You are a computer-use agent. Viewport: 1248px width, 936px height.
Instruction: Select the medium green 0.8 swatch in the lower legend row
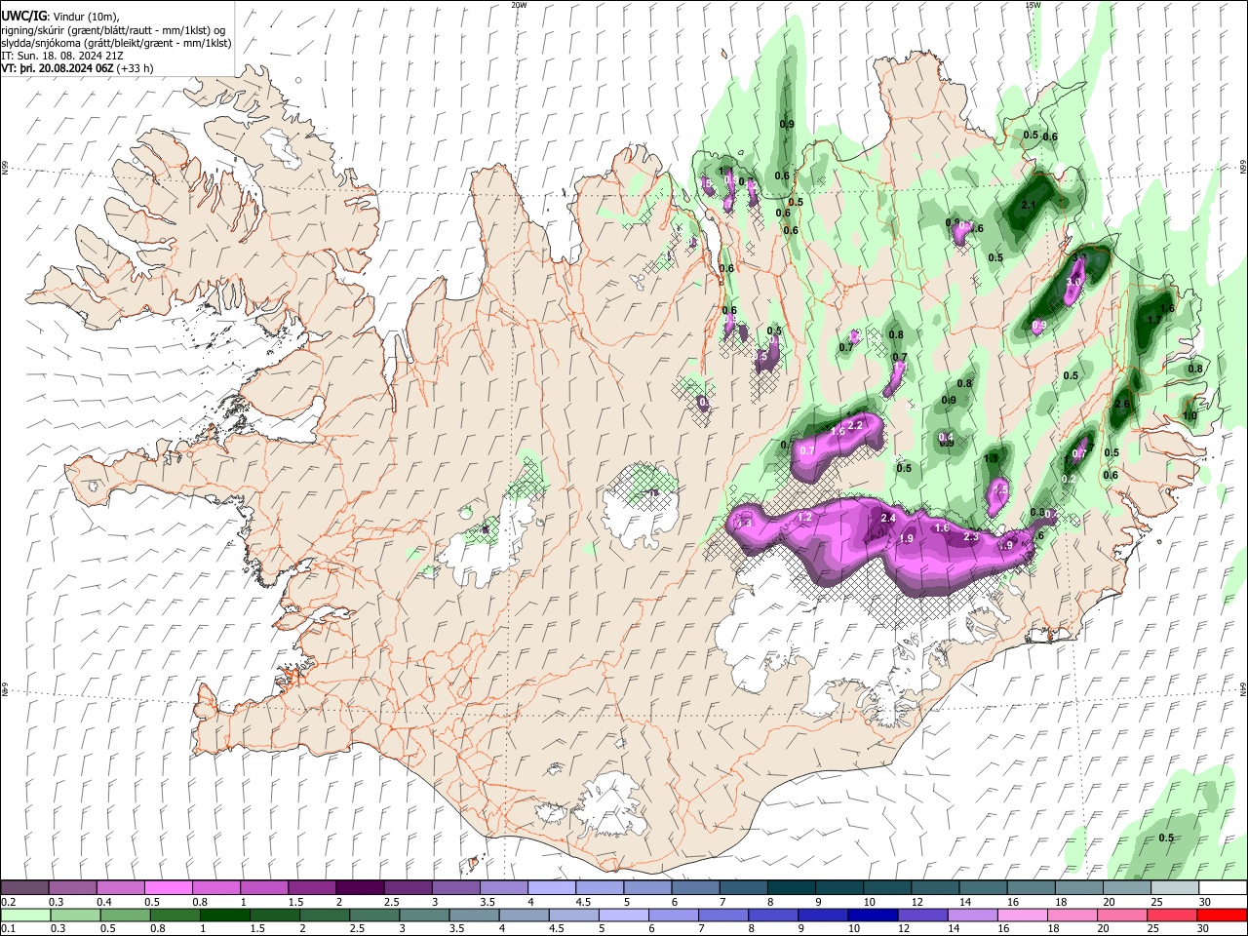[175, 916]
